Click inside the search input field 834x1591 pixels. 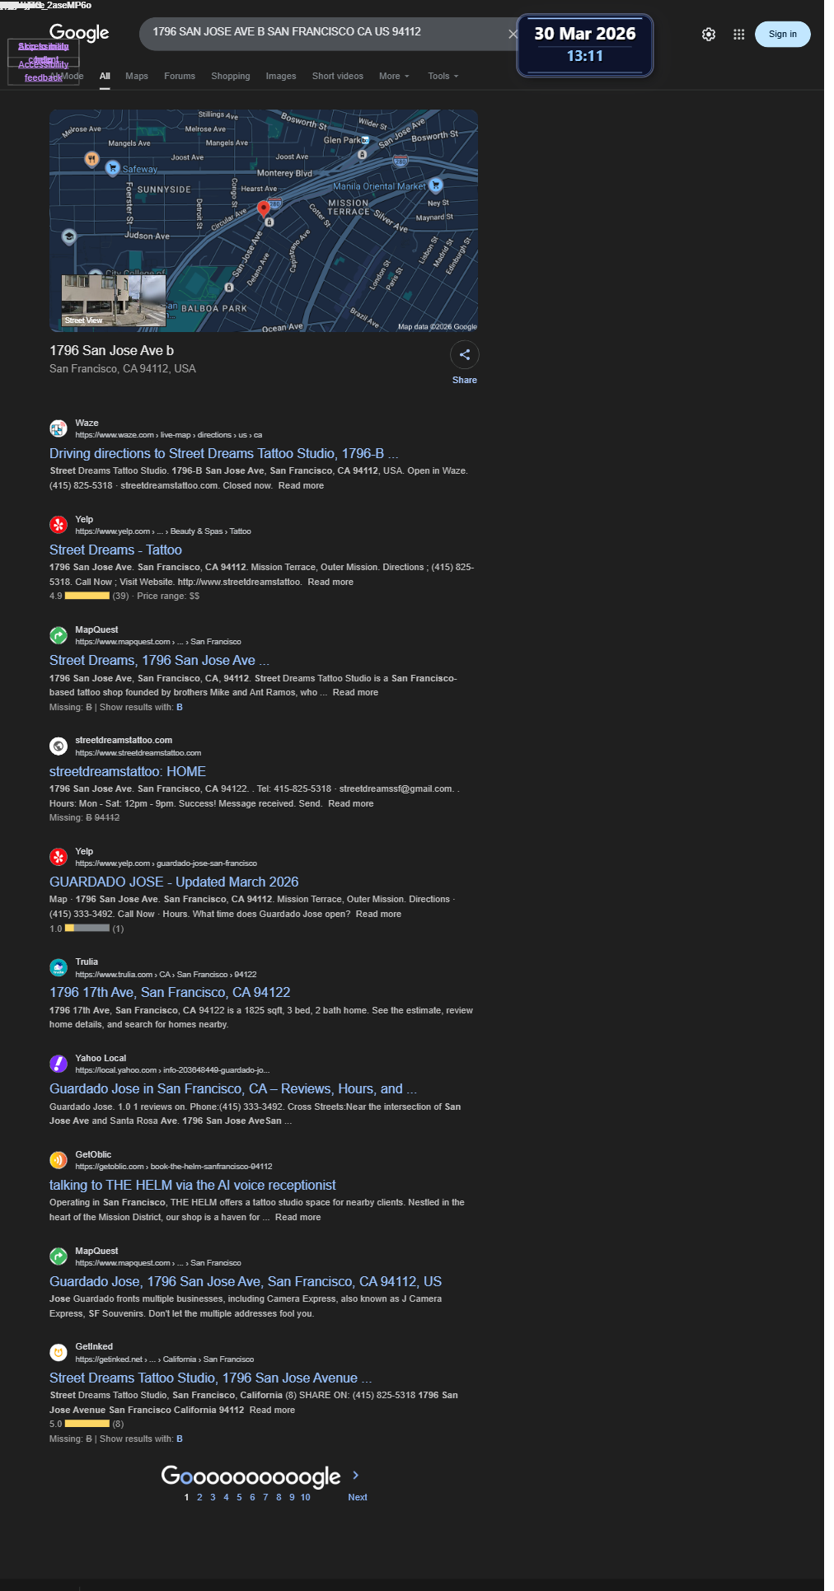coord(326,34)
